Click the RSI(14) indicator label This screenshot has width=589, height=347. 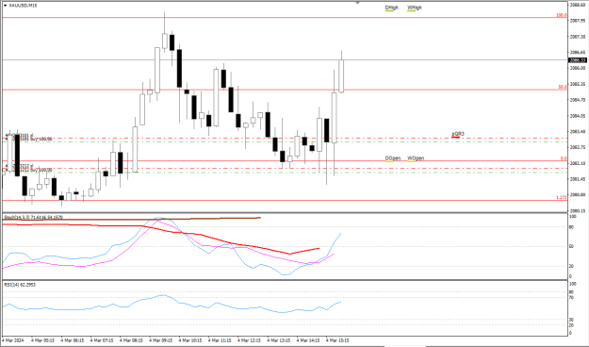[20, 285]
